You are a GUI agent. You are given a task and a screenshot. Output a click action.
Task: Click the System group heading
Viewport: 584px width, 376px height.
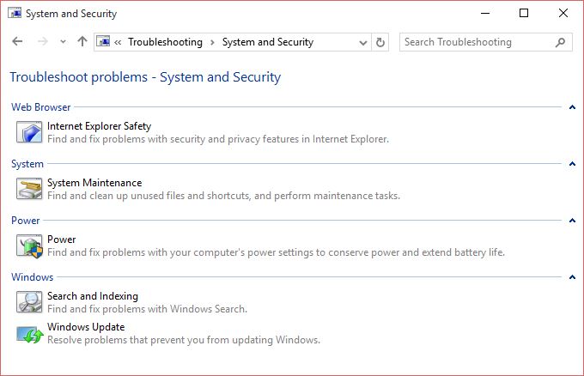[27, 164]
